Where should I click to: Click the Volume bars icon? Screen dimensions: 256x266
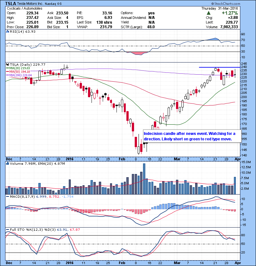pyautogui.click(x=7, y=164)
